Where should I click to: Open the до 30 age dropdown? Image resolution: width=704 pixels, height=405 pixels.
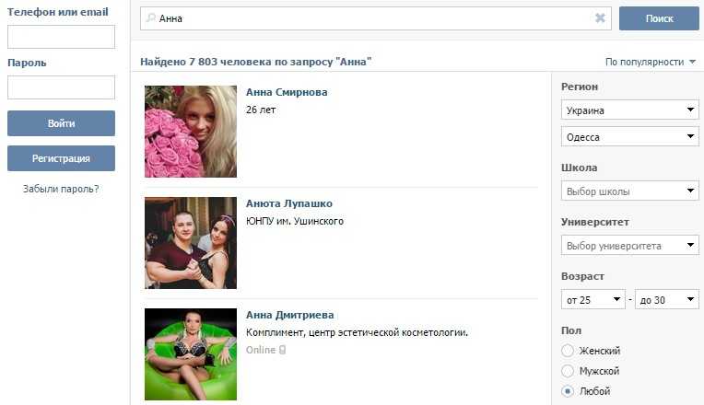[667, 299]
